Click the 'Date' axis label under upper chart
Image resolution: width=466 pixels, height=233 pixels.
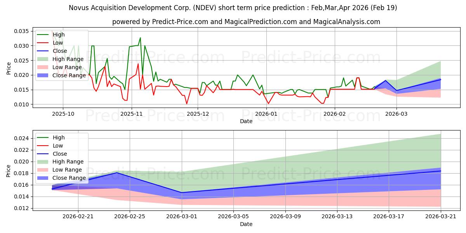point(246,121)
